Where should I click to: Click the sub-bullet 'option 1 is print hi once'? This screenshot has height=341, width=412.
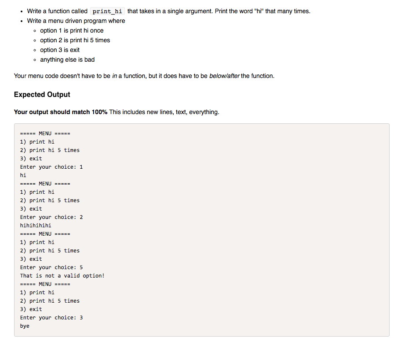pyautogui.click(x=72, y=31)
